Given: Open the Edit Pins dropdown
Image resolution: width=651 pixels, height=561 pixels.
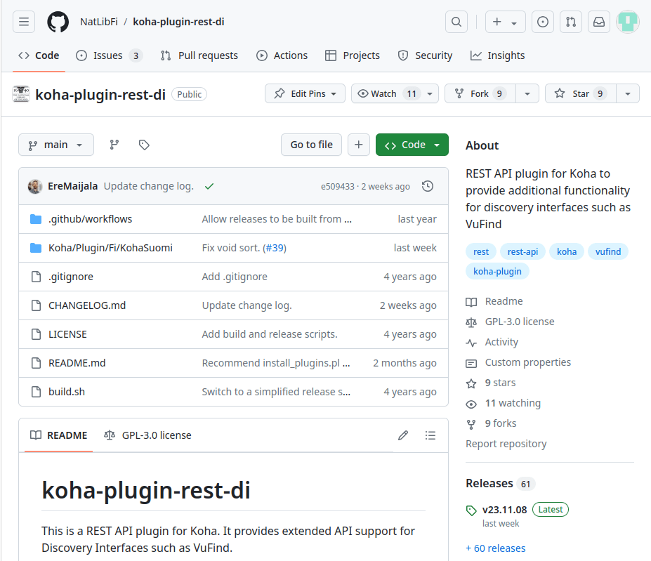Looking at the screenshot, I should coord(305,93).
